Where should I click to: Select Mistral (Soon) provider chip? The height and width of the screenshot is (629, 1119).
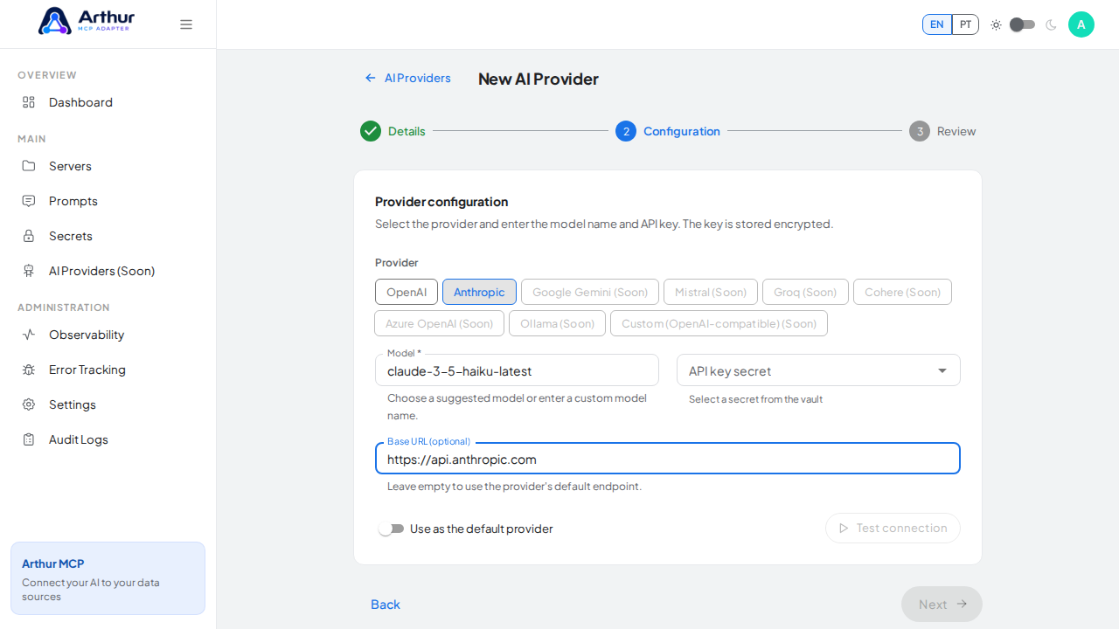(x=711, y=292)
